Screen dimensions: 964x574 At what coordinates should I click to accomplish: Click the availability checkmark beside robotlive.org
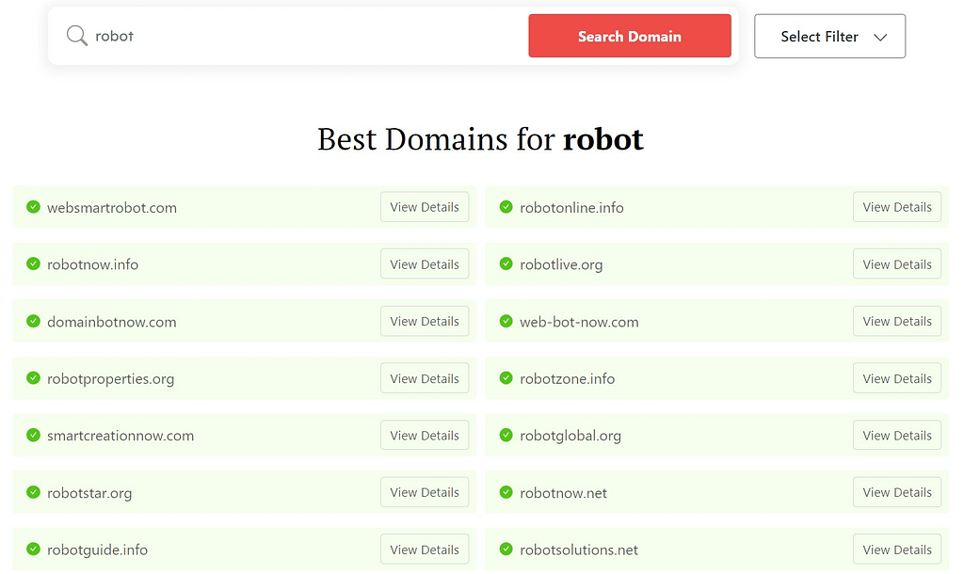(506, 264)
